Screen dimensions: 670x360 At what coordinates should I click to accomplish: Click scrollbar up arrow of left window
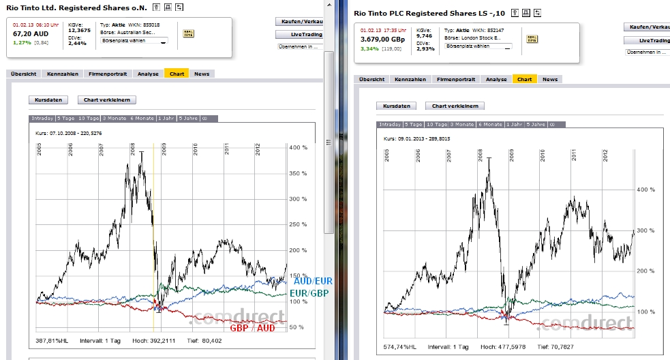pos(329,5)
